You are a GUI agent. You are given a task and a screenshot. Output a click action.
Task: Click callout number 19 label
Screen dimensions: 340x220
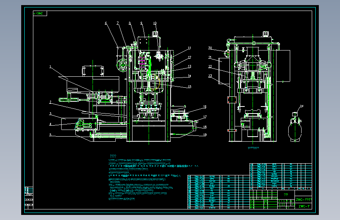point(205,135)
